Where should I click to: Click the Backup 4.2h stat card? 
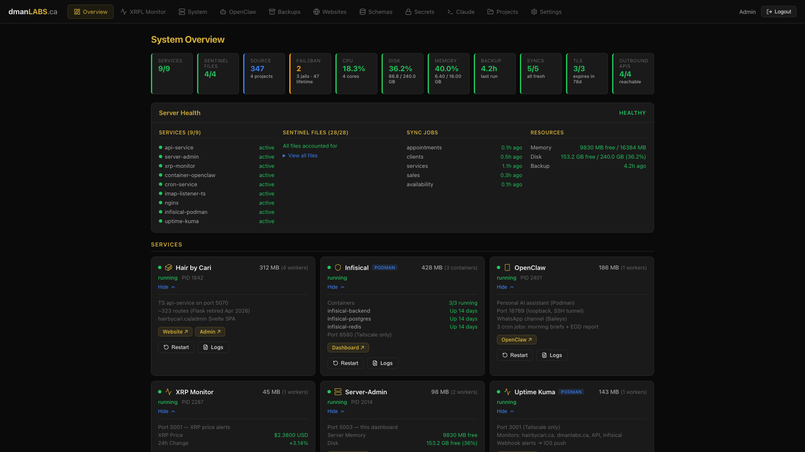tap(495, 74)
